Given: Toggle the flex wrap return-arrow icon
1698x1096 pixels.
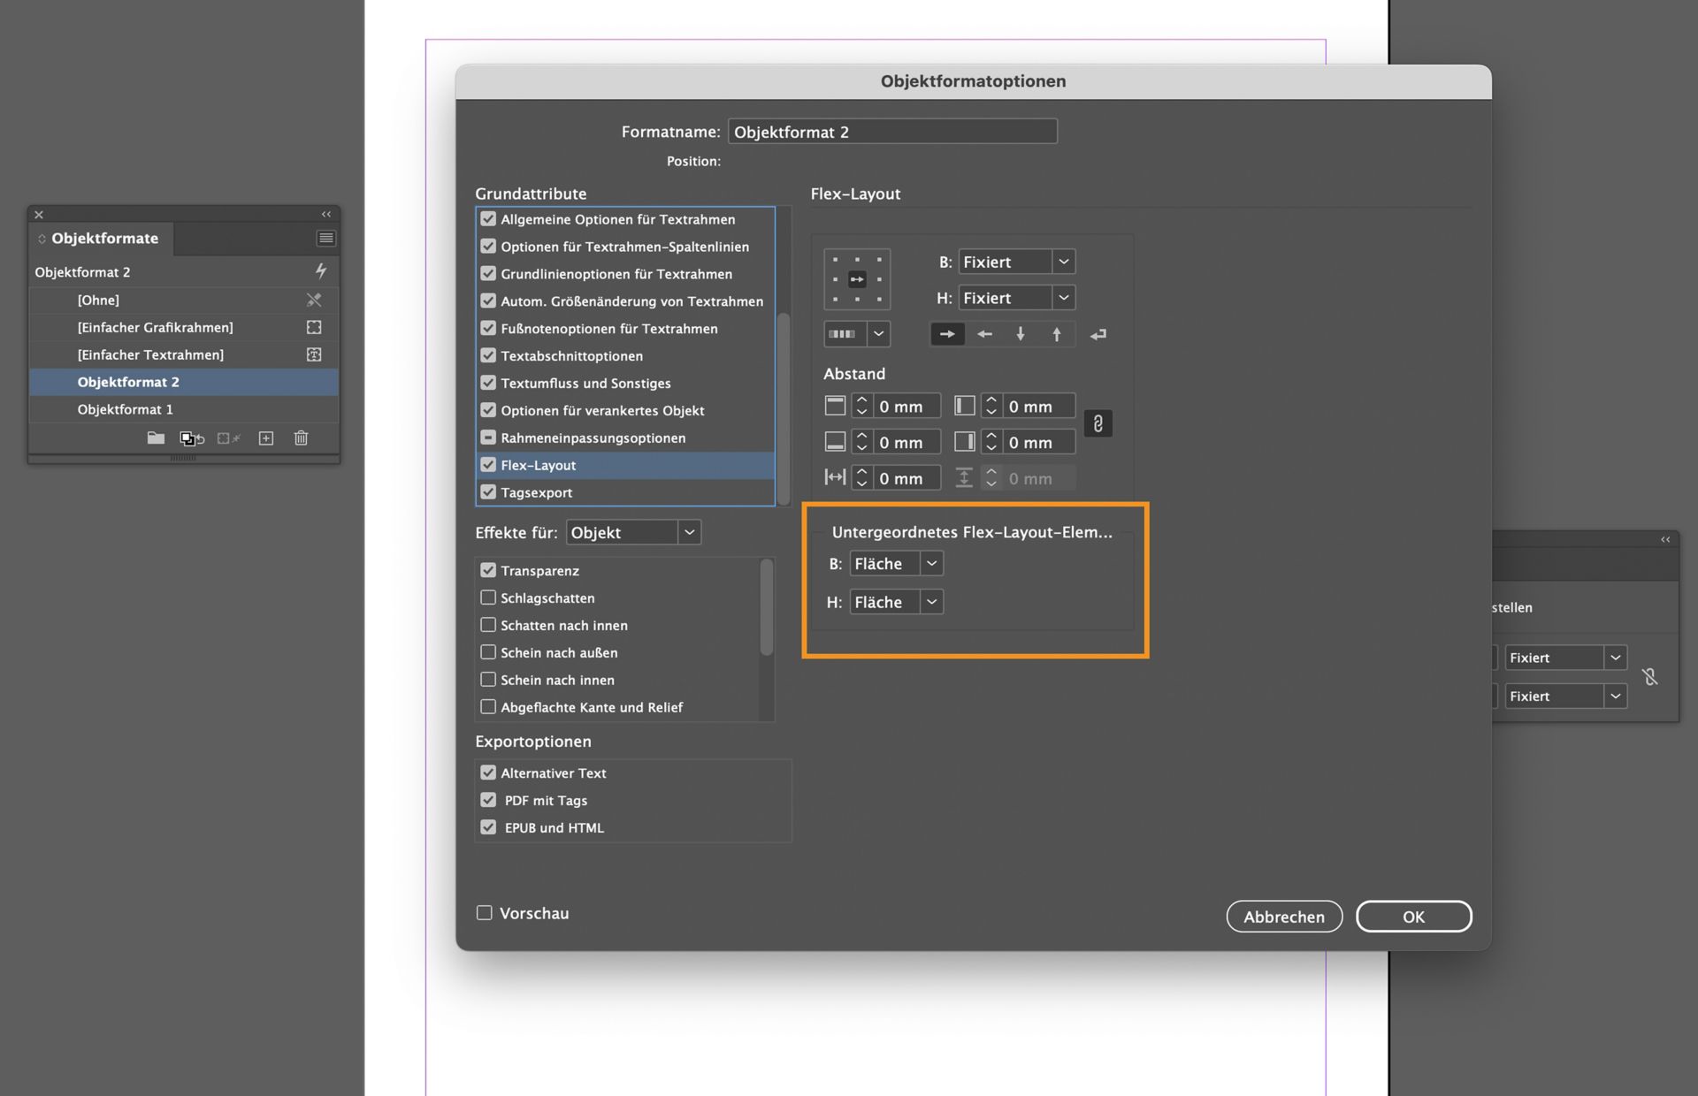Looking at the screenshot, I should pos(1098,334).
